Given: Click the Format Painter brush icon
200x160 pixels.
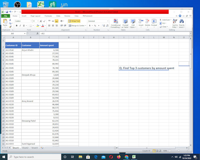Looking at the screenshot, I should [10, 26].
